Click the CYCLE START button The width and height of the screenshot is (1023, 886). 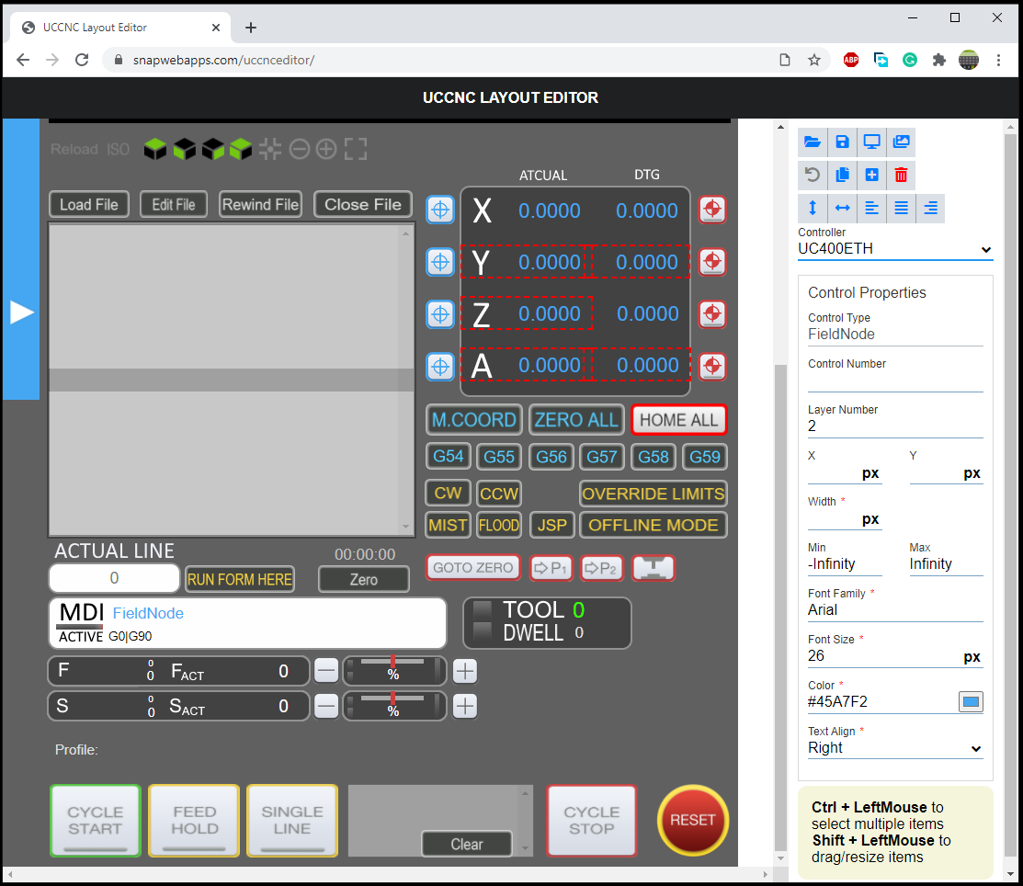coord(96,821)
